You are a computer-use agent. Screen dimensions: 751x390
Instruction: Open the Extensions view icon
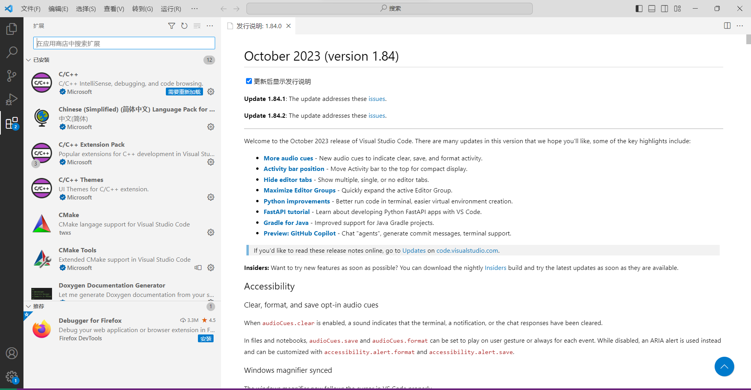click(12, 123)
